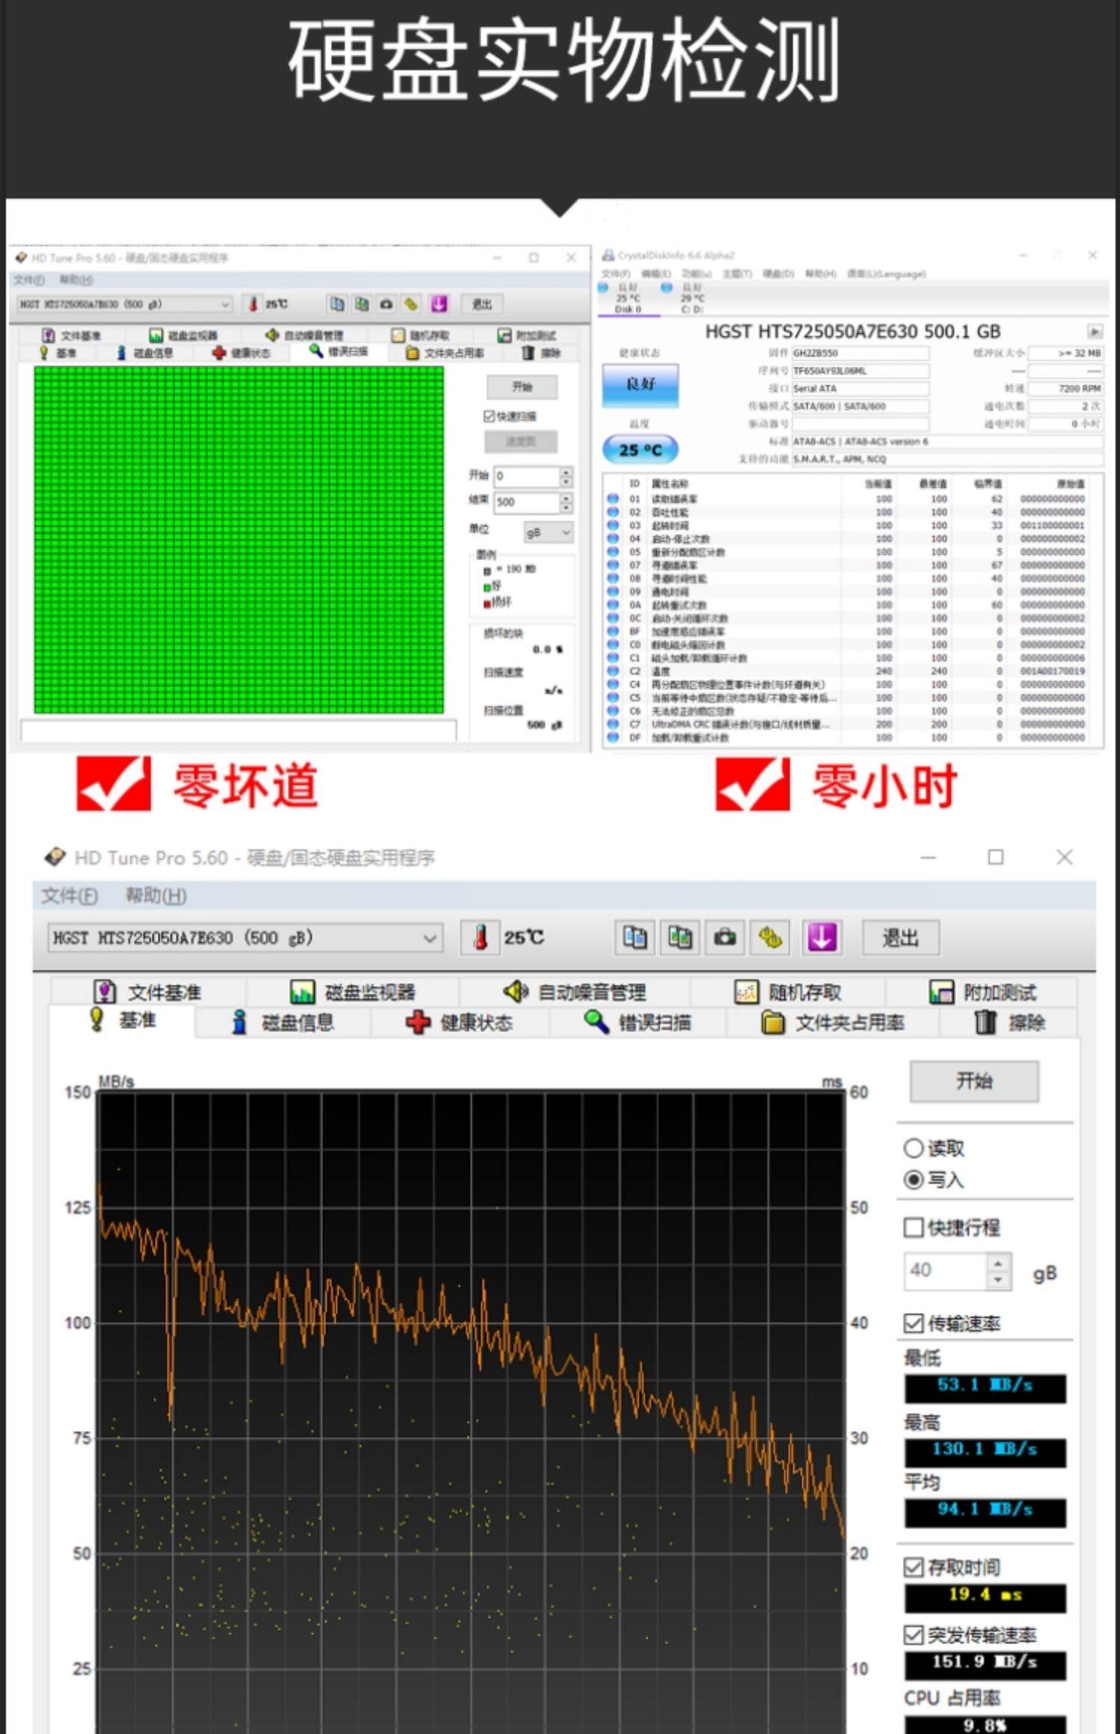Click thermometer icon in error scan HD Tune toolbar
The height and width of the screenshot is (1734, 1120).
pos(253,304)
